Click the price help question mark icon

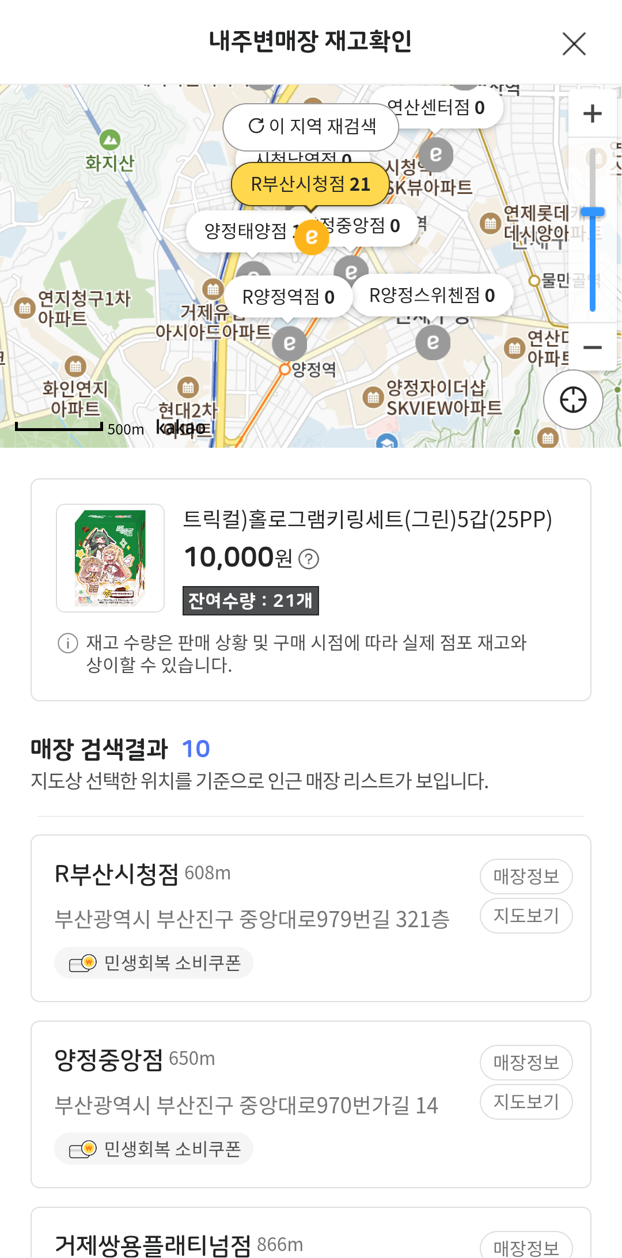(309, 559)
